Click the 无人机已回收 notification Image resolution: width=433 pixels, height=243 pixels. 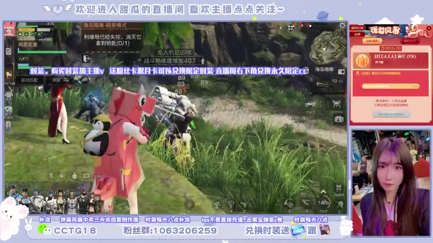pos(174,52)
